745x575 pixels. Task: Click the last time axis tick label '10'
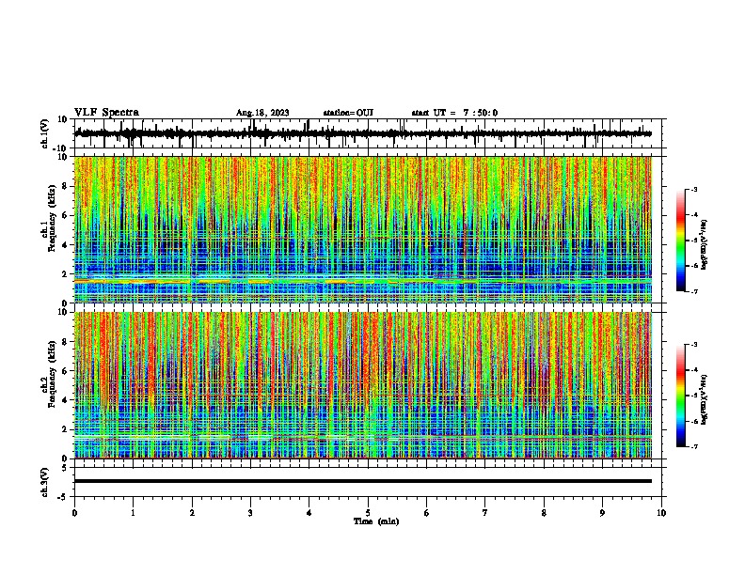tap(661, 513)
